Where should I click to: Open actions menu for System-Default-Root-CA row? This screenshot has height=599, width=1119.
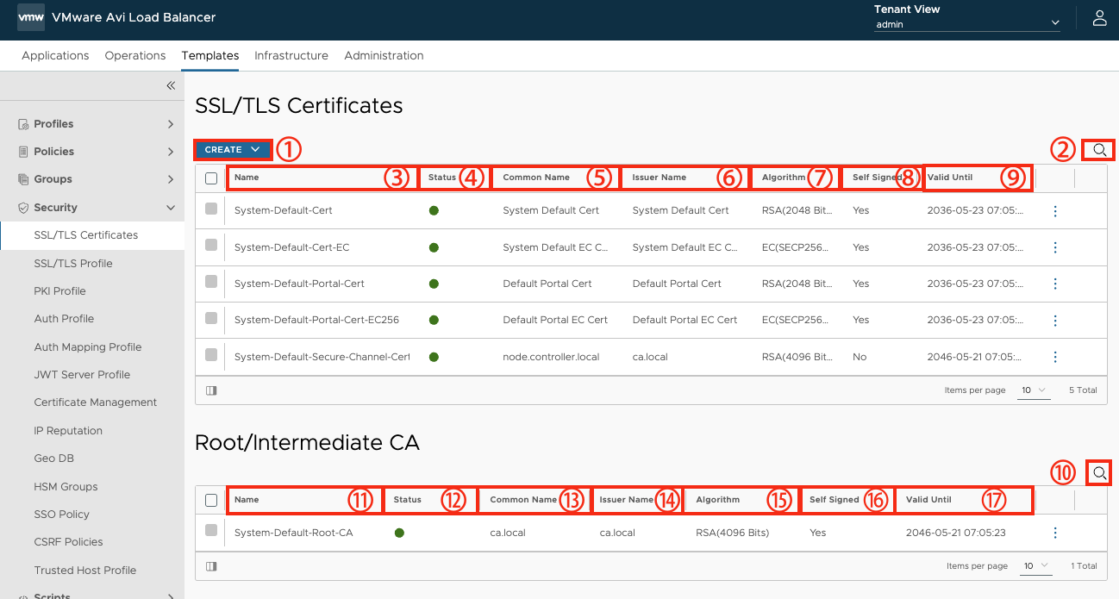[x=1055, y=533]
